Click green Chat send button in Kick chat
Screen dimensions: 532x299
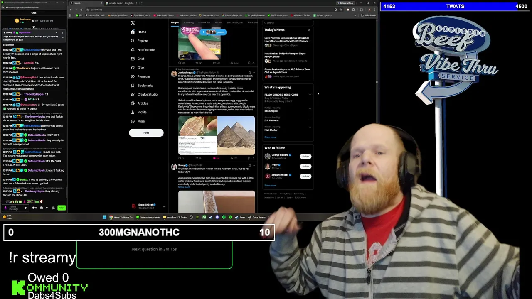click(x=62, y=208)
